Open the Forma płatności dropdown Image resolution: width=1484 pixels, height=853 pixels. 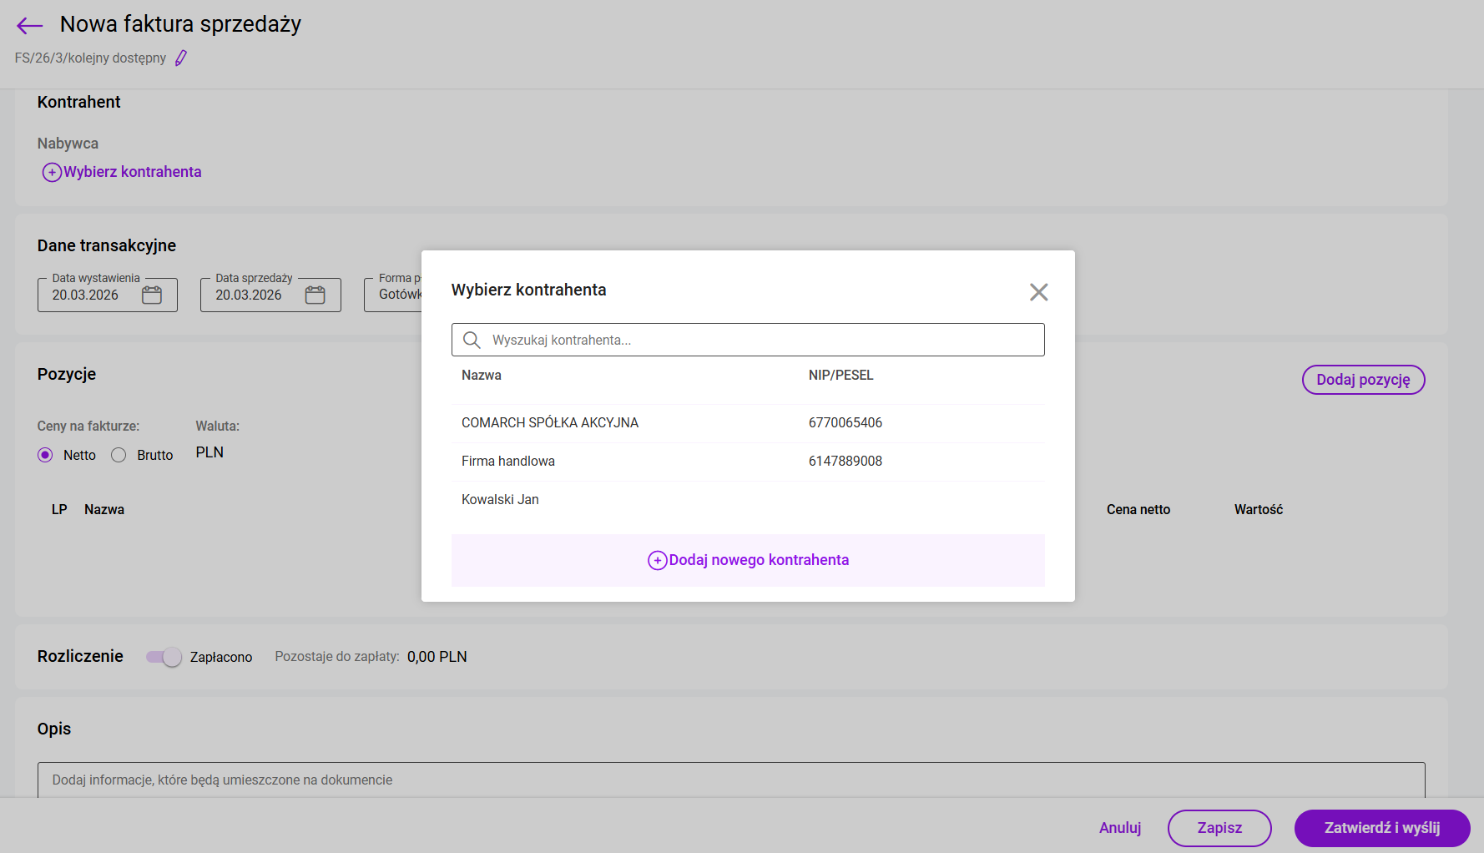pyautogui.click(x=394, y=295)
